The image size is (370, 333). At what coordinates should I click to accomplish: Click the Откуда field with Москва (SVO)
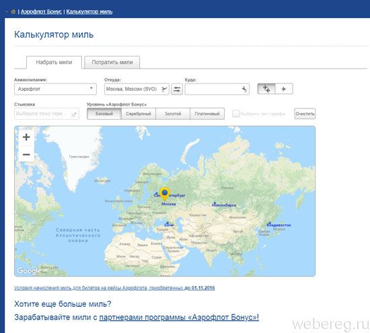coord(137,89)
